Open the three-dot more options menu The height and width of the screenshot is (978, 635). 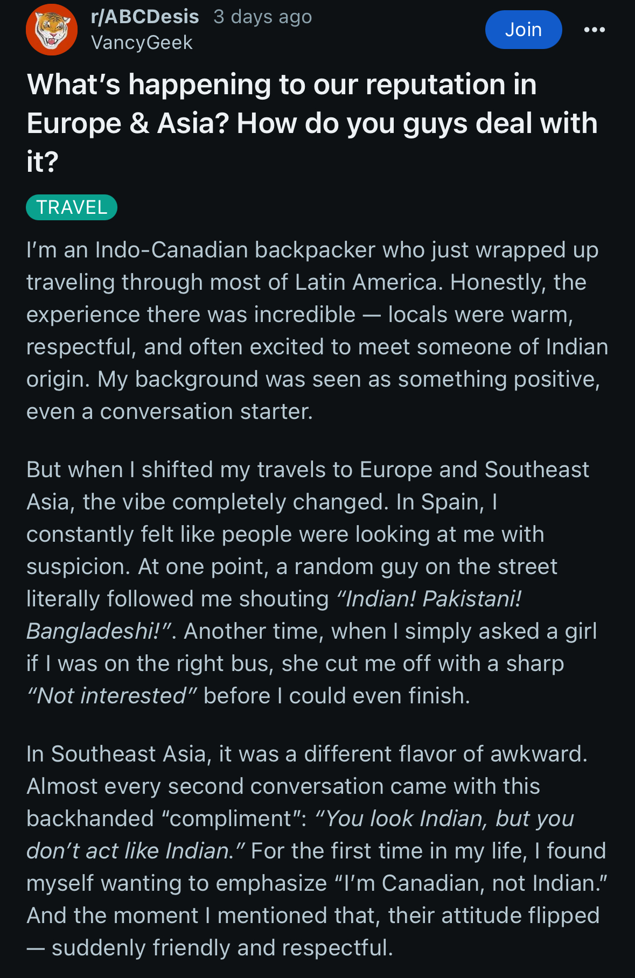(594, 30)
